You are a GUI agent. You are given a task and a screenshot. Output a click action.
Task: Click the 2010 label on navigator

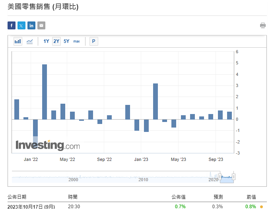point(143,180)
